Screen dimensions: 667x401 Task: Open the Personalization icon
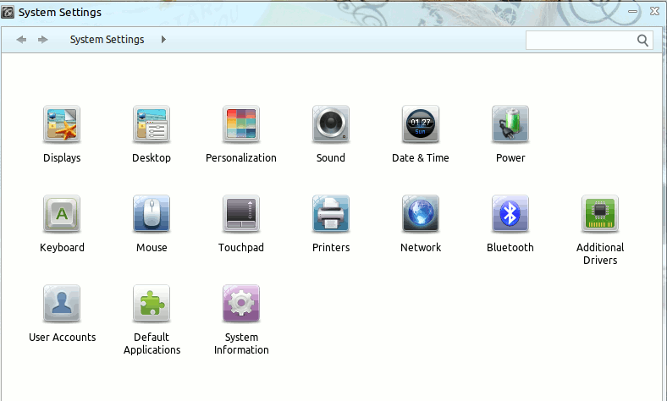(x=241, y=124)
